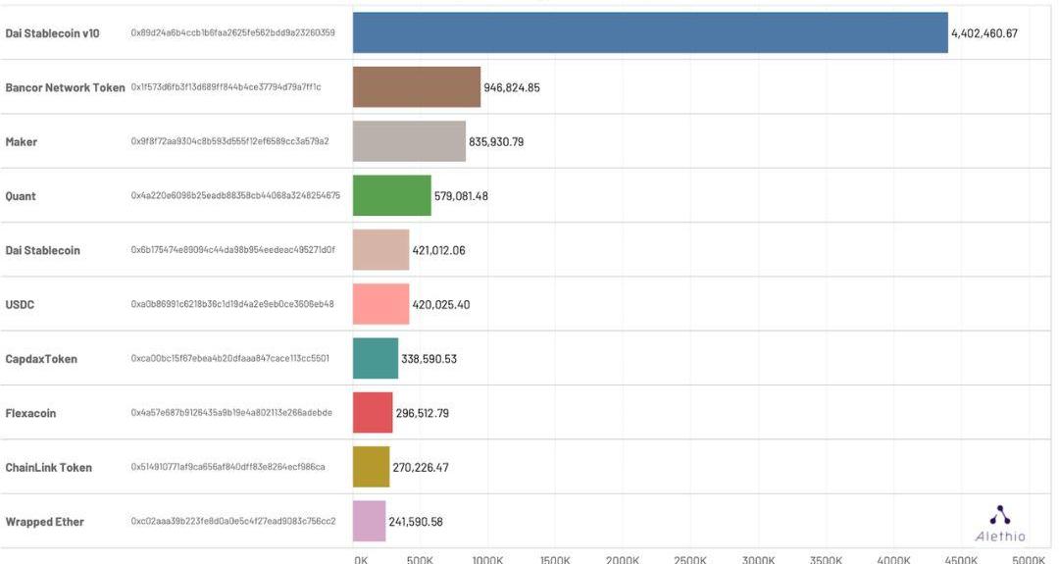Select the pink USDC bar
This screenshot has height=564, width=1059.
click(x=380, y=304)
